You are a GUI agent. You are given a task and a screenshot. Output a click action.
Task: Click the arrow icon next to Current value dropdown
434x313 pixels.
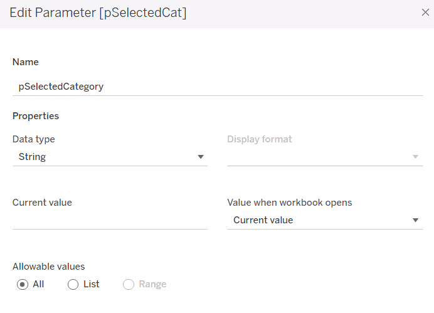point(415,220)
